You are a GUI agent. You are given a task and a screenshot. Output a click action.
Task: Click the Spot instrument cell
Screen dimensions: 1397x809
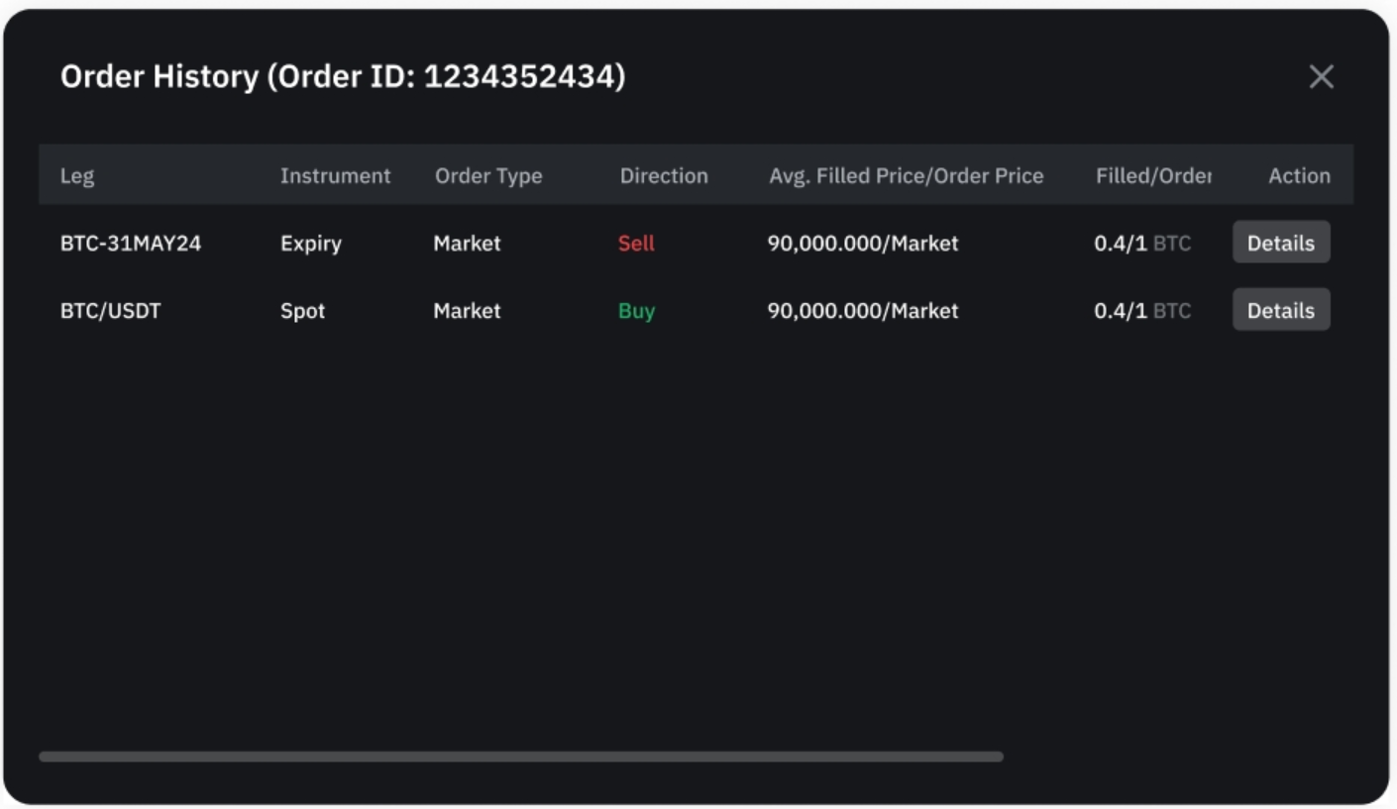coord(302,311)
